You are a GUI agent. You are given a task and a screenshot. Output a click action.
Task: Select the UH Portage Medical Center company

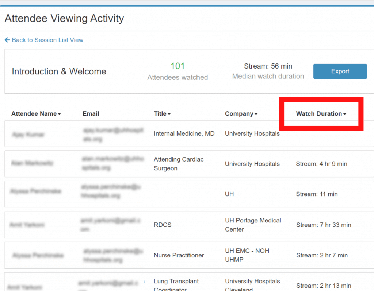click(253, 225)
